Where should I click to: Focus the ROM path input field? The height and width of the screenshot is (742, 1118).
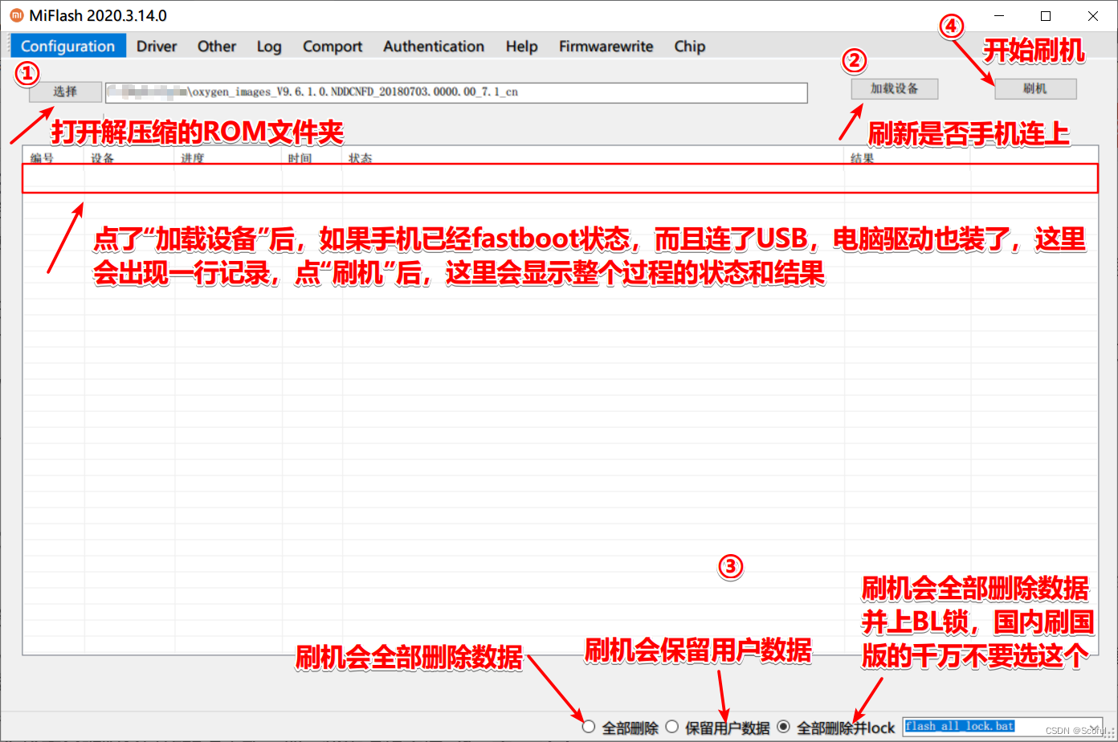click(456, 92)
